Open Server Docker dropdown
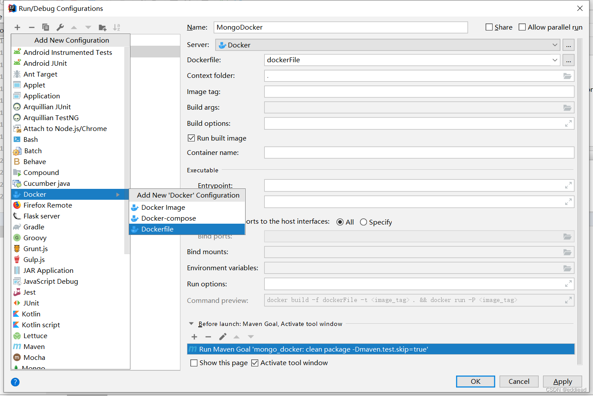The image size is (593, 396). point(387,45)
